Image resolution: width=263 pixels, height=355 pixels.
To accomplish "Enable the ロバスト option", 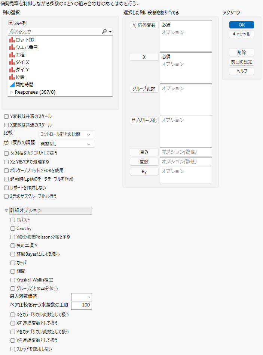I will pos(13,220).
